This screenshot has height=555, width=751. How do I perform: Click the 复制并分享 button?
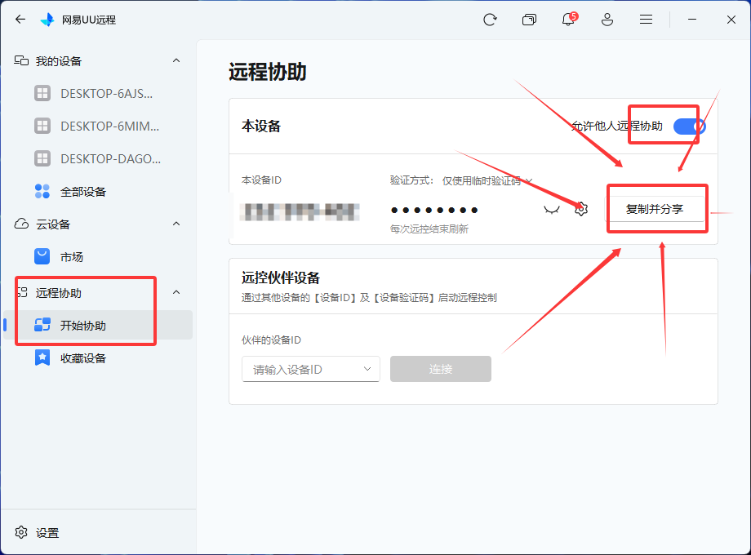point(655,209)
